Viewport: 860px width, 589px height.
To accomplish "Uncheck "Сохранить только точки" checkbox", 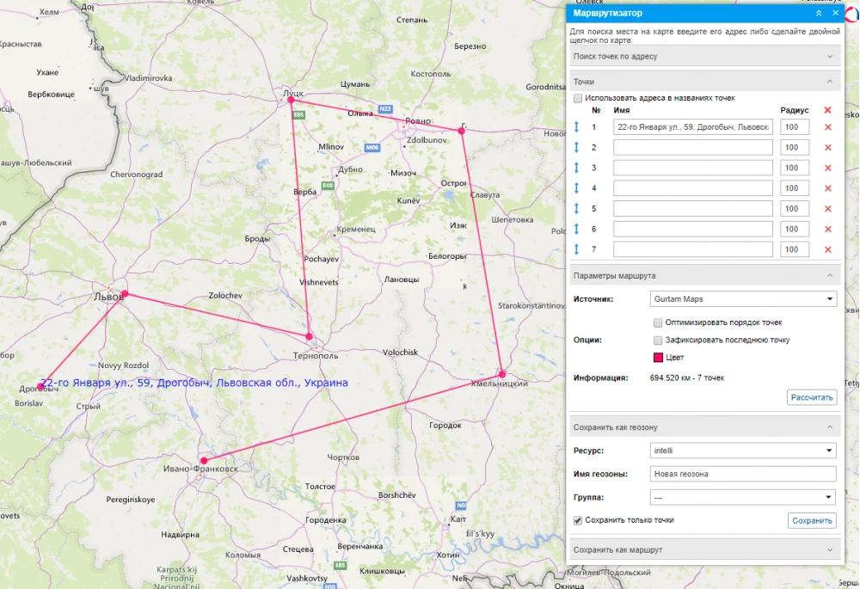I will [x=578, y=520].
